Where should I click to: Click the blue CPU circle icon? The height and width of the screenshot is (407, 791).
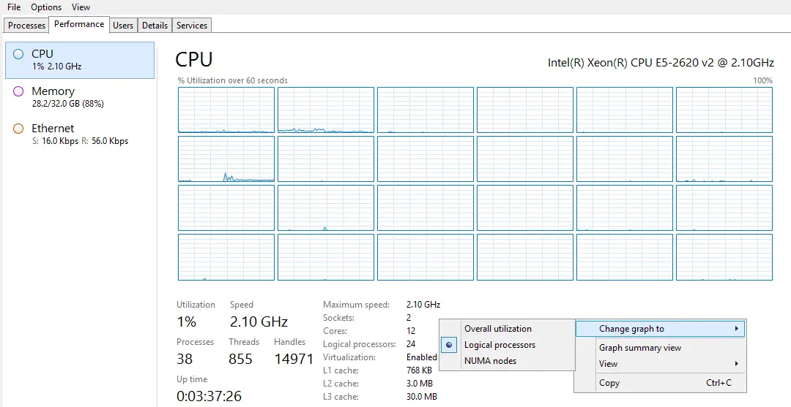pyautogui.click(x=18, y=54)
